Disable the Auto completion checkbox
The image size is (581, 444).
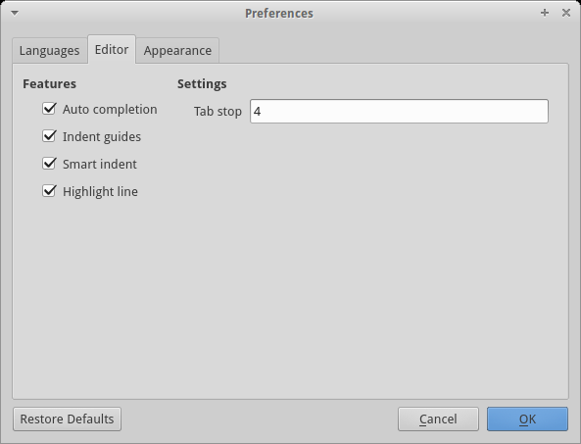pos(49,109)
